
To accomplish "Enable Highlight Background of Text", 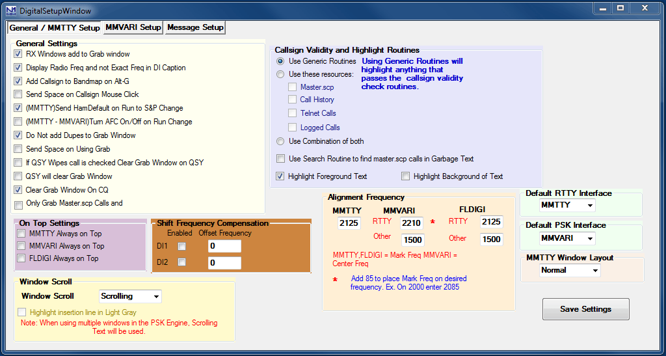I will 406,176.
